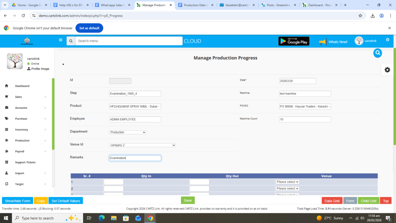Click the Data Grid button
Image resolution: width=396 pixels, height=223 pixels.
332,201
